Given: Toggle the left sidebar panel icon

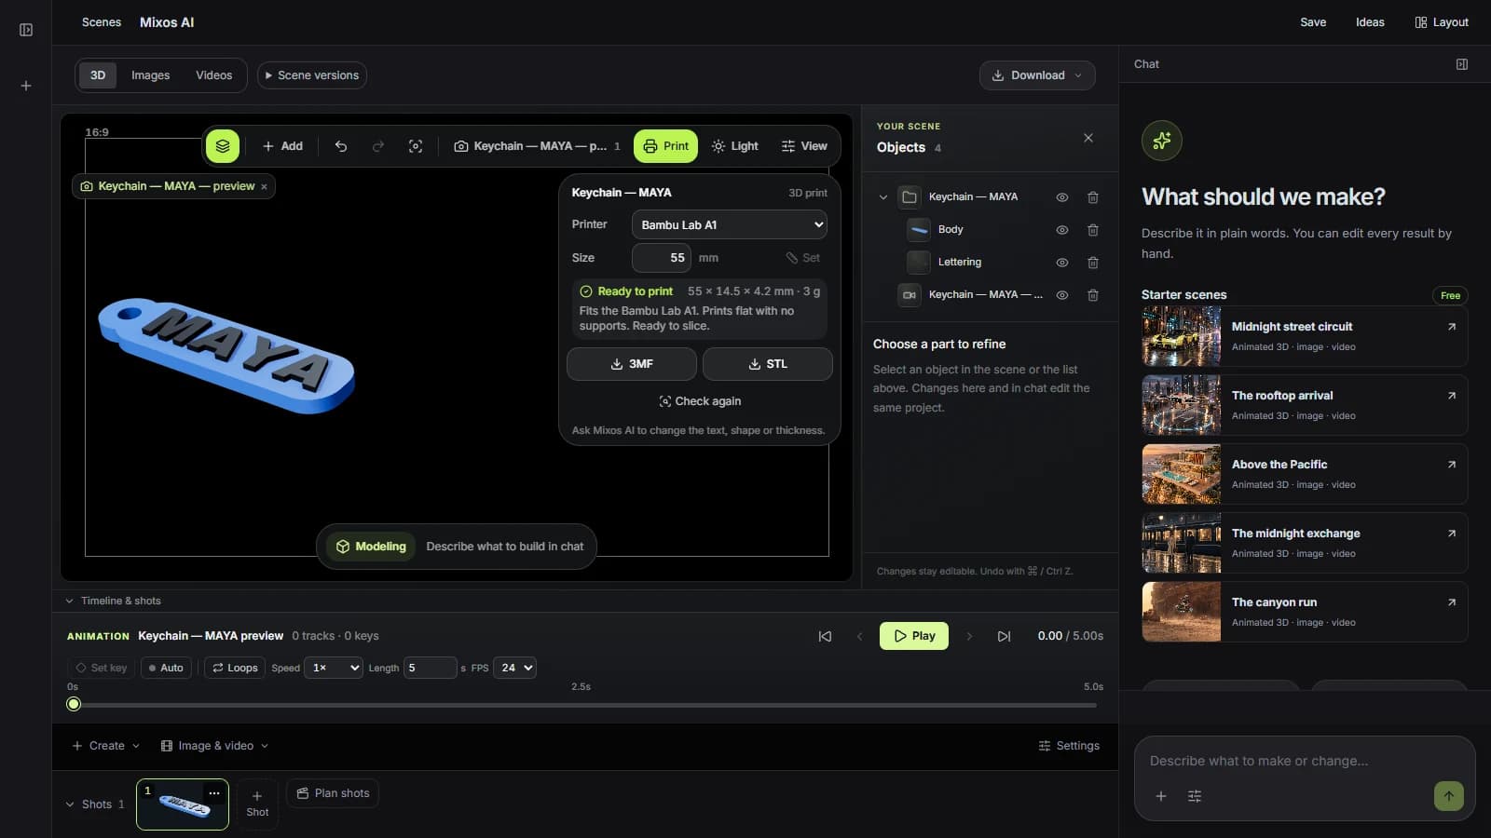Looking at the screenshot, I should 26,30.
